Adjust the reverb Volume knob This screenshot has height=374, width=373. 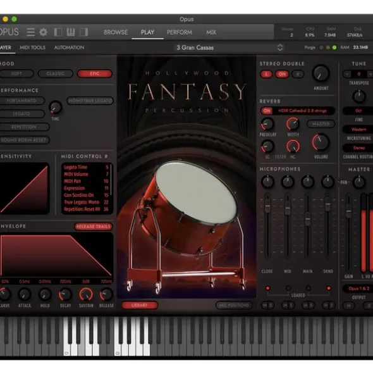click(321, 142)
